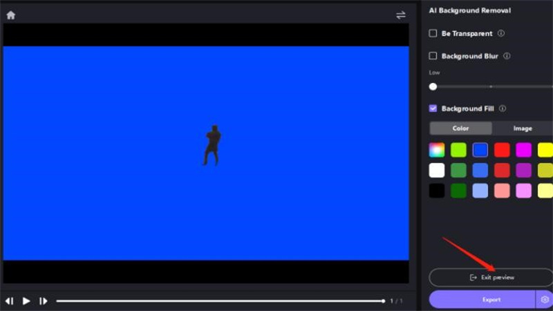Click the AI Background Removal heading
The height and width of the screenshot is (311, 553).
470,10
